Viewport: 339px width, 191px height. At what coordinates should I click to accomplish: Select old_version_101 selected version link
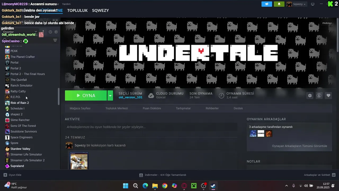[130, 97]
